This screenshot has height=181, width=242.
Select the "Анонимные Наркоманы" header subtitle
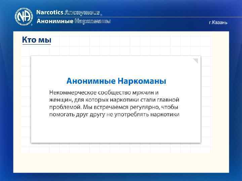(74, 21)
